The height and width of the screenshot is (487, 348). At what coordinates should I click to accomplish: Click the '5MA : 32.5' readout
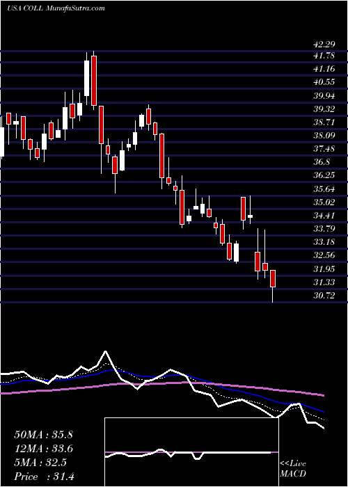40,463
